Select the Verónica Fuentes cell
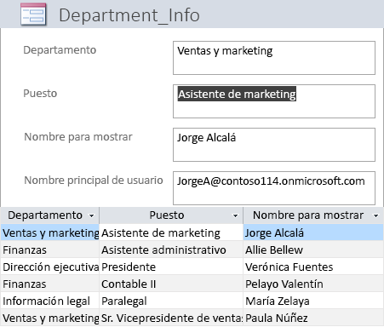 313,267
